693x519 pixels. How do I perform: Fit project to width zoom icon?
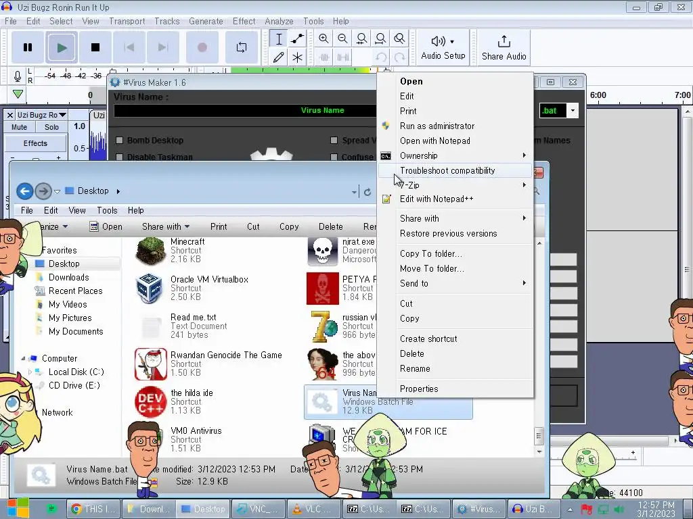click(x=380, y=39)
